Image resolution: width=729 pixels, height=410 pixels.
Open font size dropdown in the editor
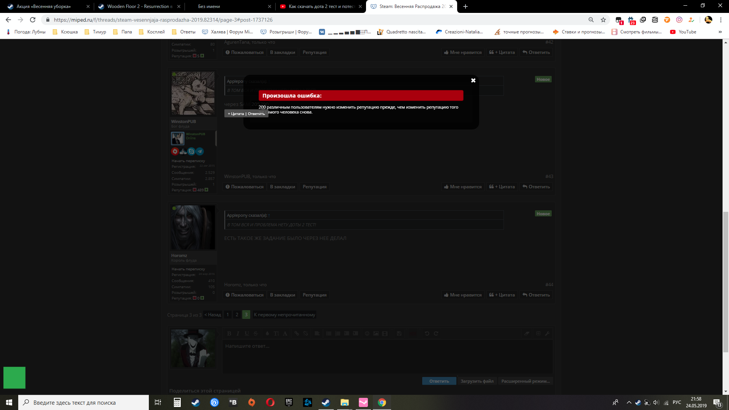276,334
